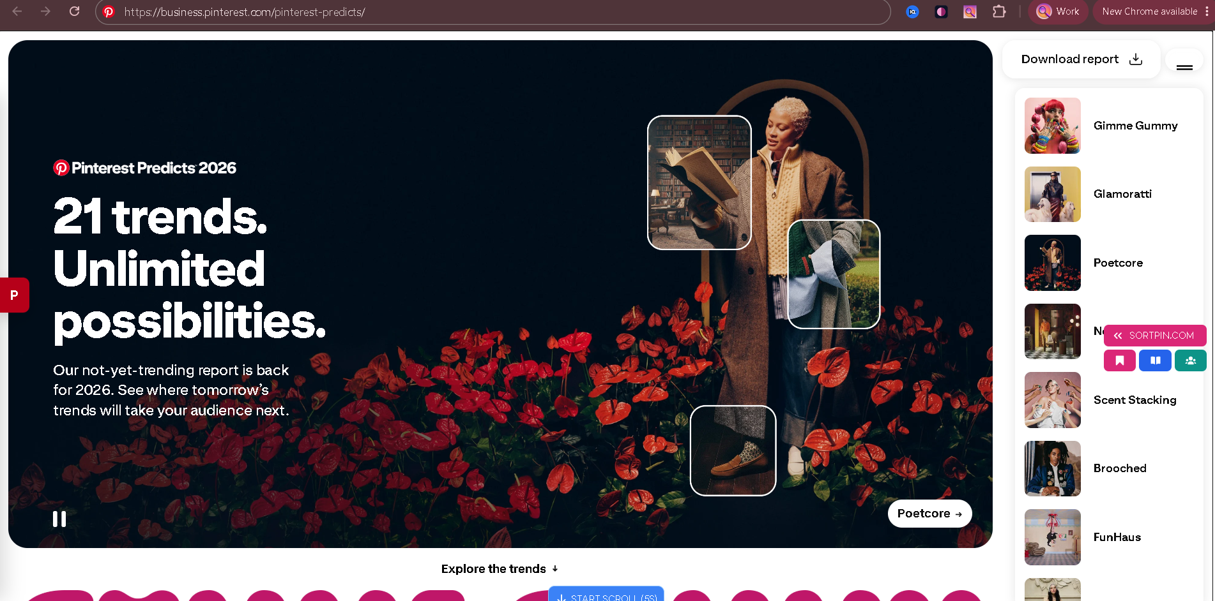Open the FunHaus trend thumbnail
This screenshot has height=601, width=1215.
[1053, 537]
